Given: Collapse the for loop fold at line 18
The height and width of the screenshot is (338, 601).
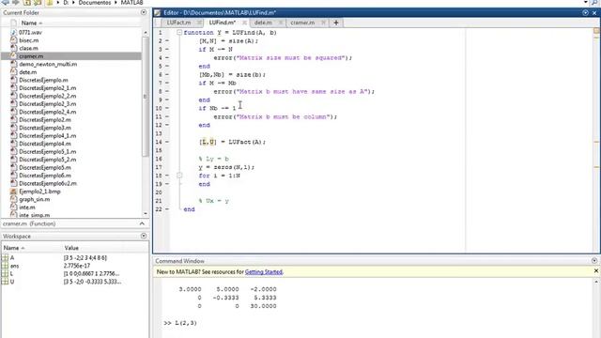Looking at the screenshot, I should [179, 176].
